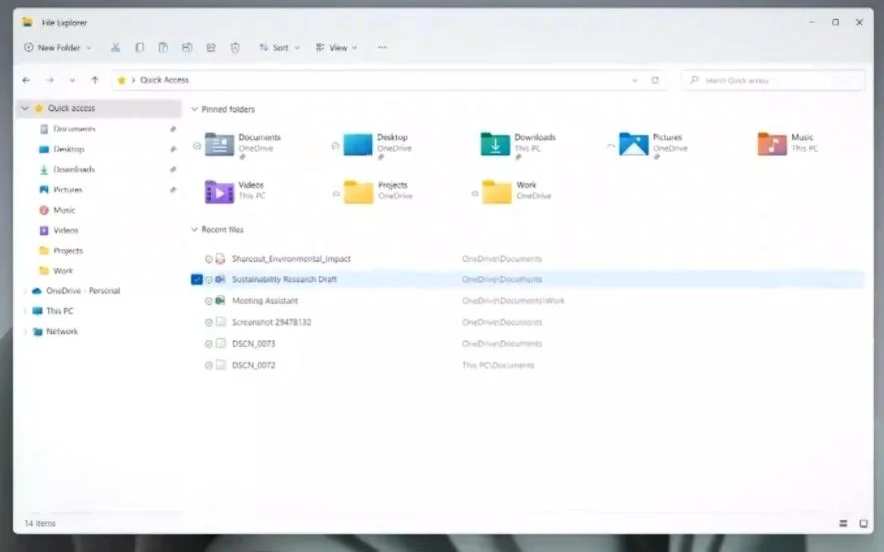Screen dimensions: 884x552
Task: Click the Quick Access star in address bar
Action: point(121,80)
